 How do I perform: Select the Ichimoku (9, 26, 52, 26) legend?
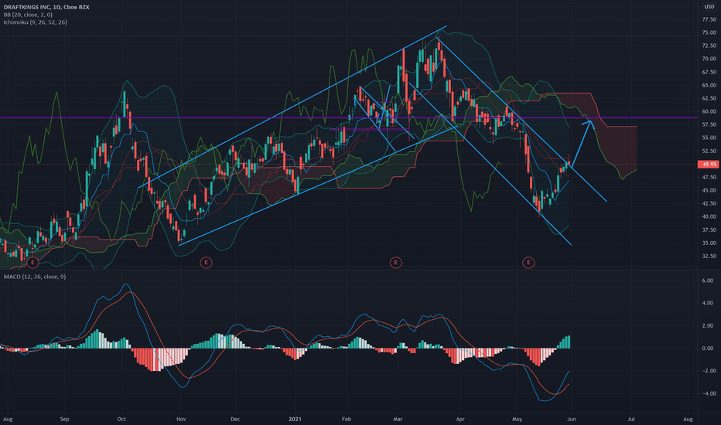click(x=35, y=22)
